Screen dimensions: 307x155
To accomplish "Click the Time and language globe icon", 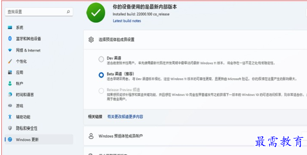I will pos(10,95).
